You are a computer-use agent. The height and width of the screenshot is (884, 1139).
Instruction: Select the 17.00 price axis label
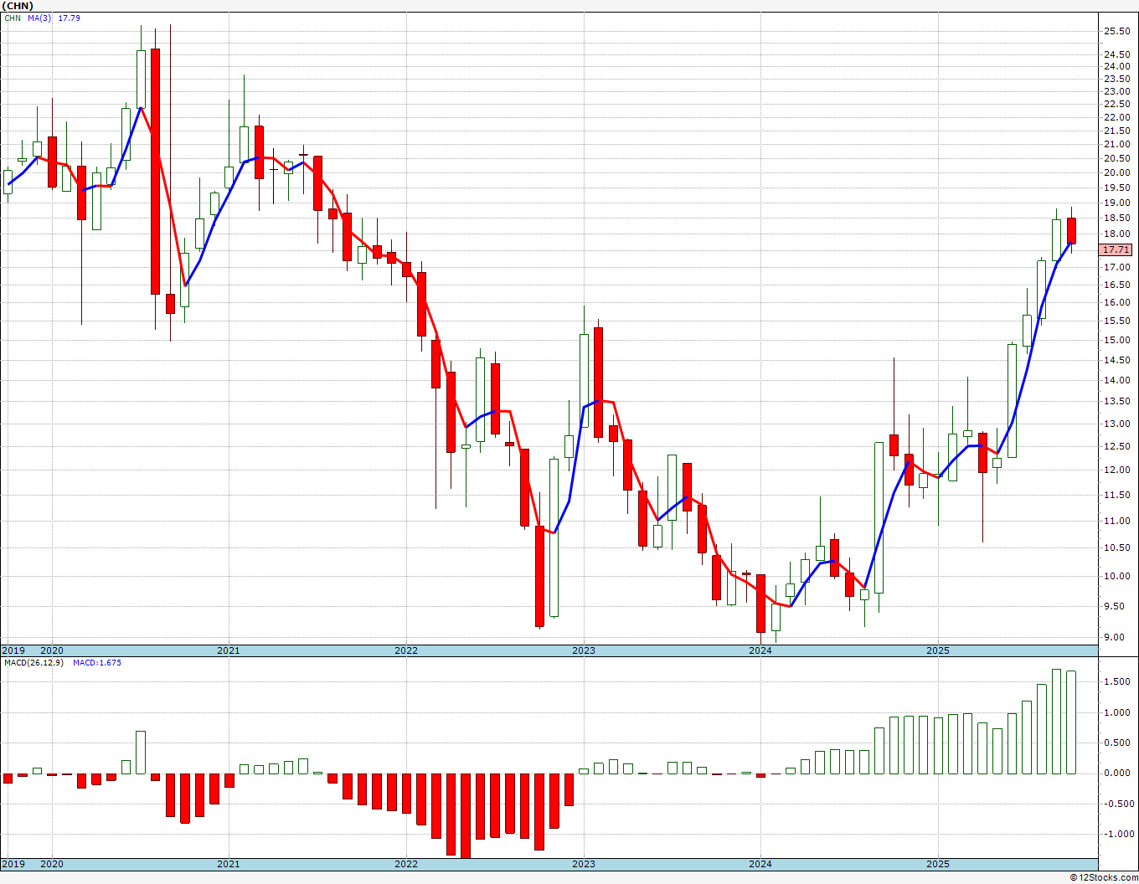point(1116,268)
